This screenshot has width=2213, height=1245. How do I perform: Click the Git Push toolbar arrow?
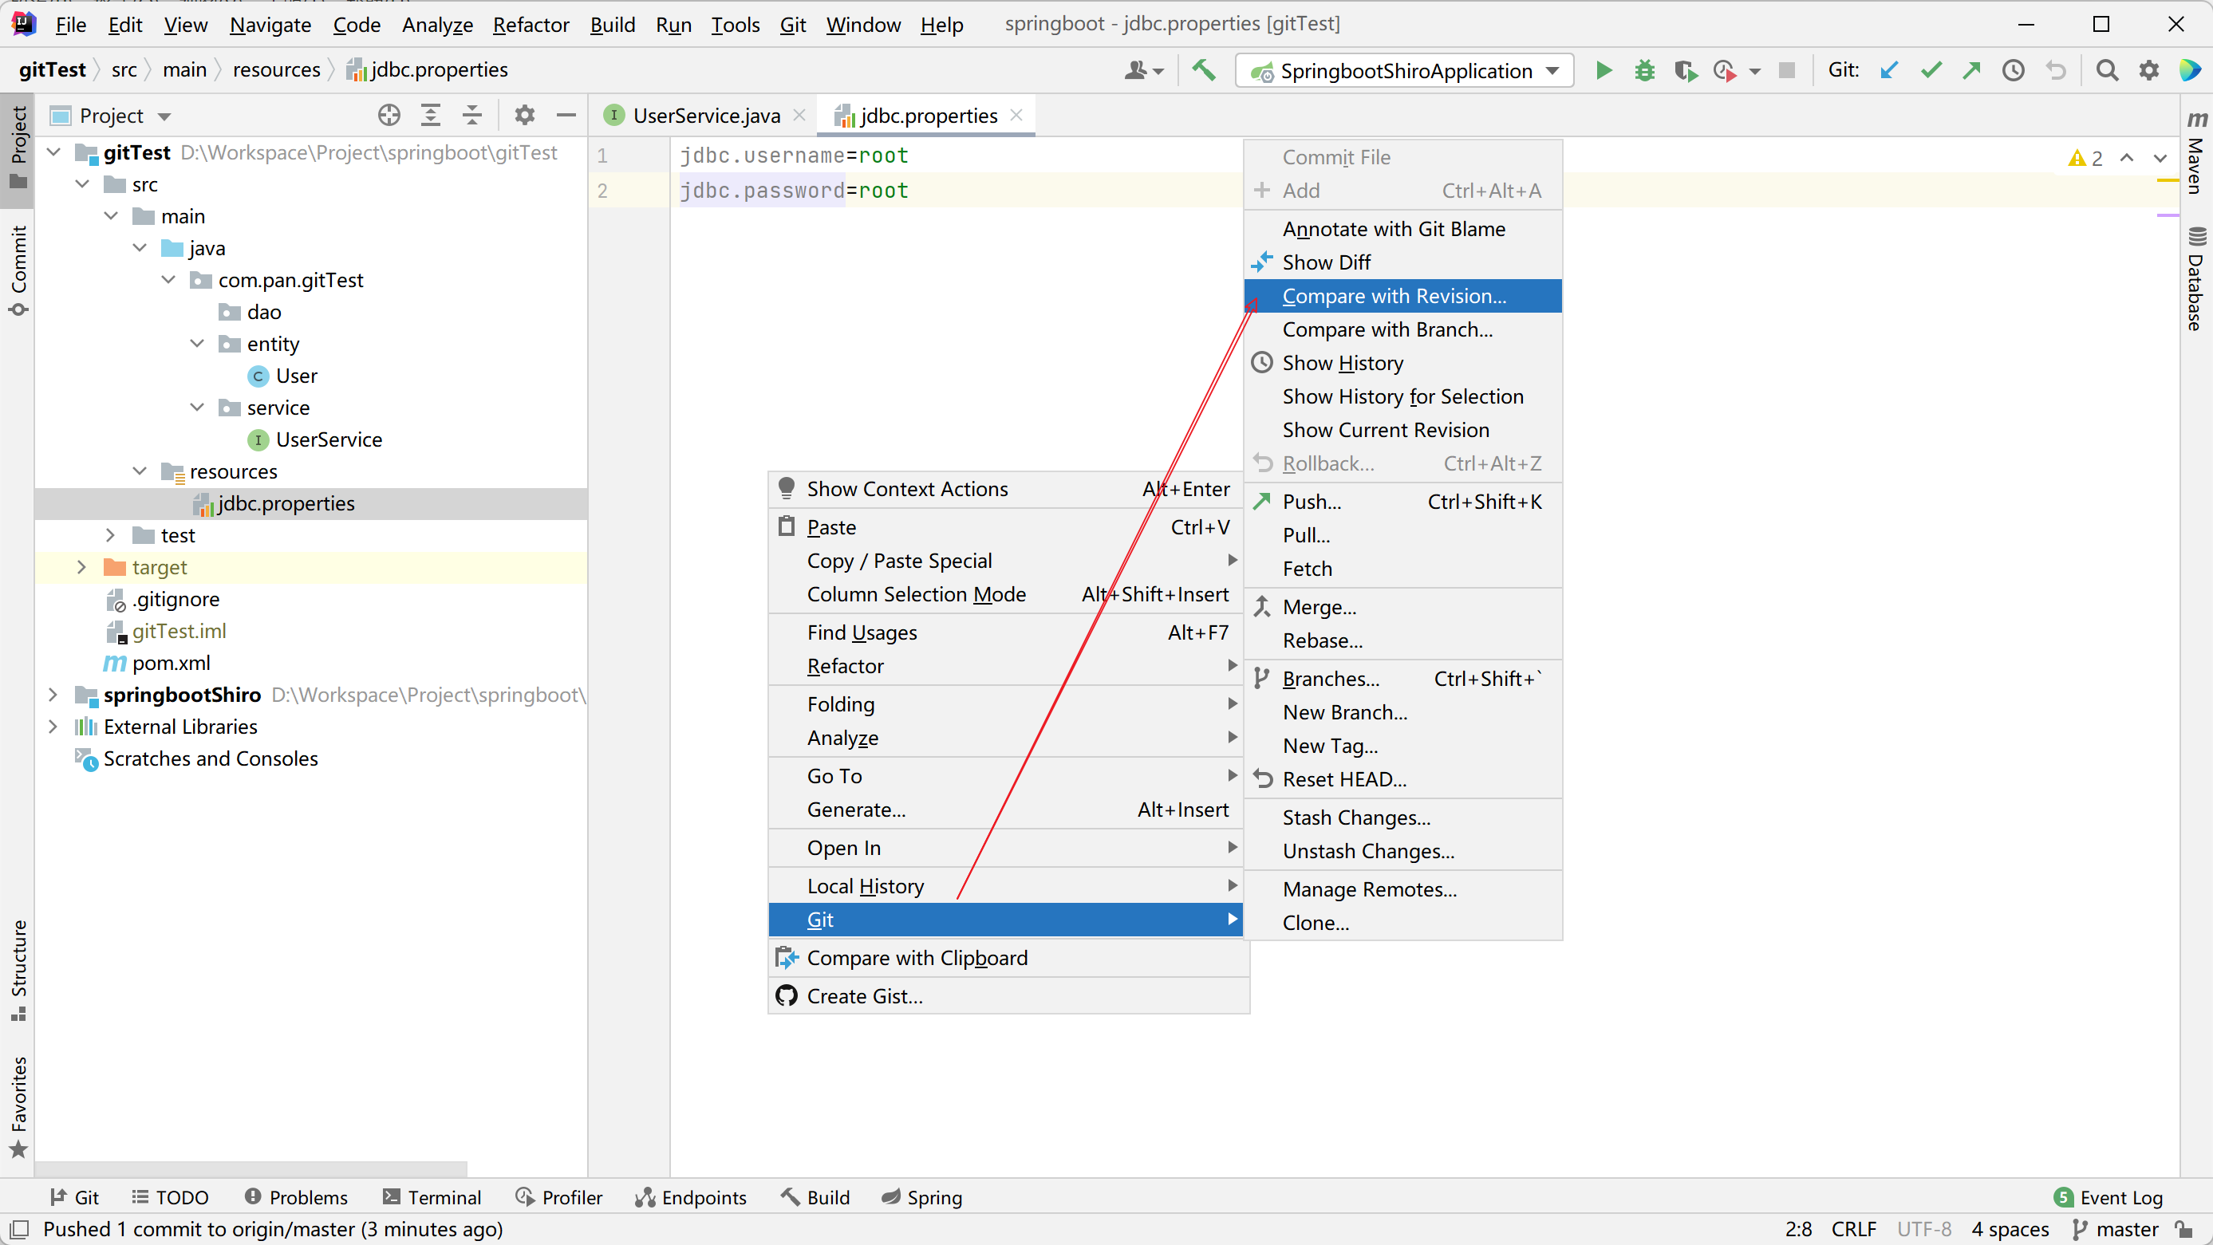1971,70
